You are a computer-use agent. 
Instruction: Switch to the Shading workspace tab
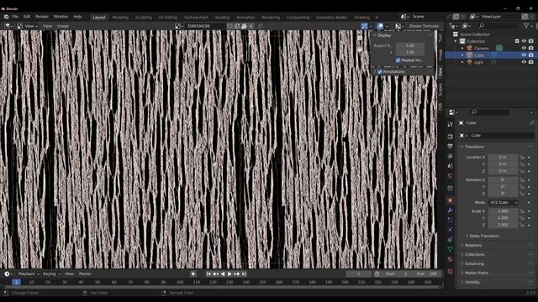click(x=222, y=17)
